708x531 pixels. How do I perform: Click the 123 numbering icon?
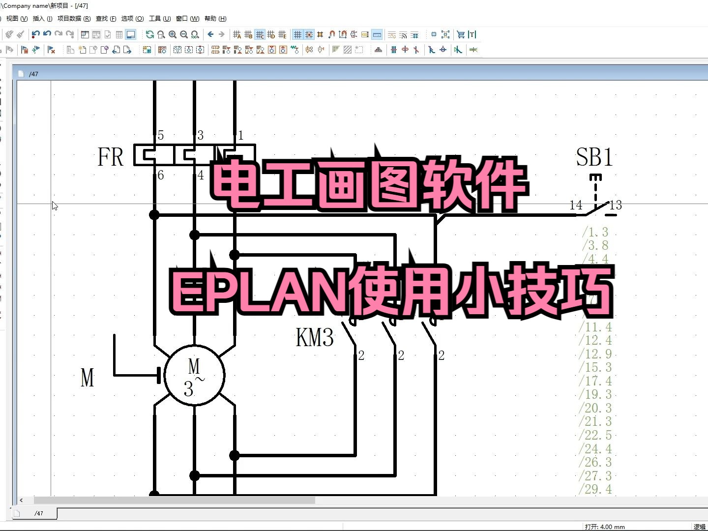click(365, 34)
